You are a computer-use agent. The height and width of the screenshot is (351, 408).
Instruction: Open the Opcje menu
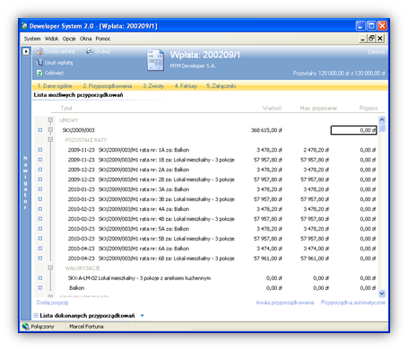[69, 39]
